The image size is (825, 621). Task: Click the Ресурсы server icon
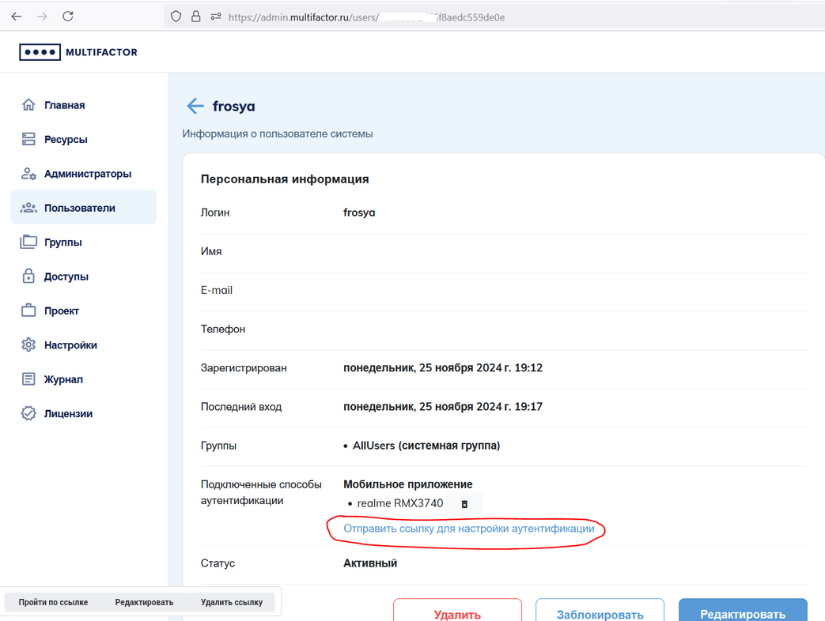point(28,140)
